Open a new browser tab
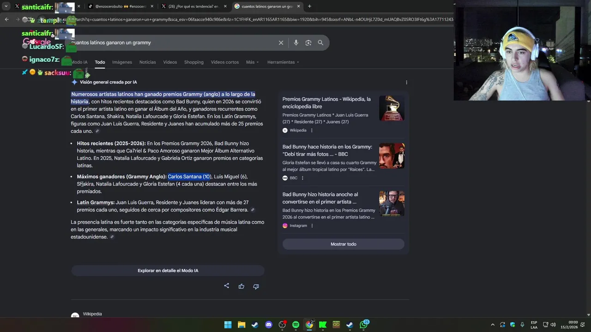 309,6
